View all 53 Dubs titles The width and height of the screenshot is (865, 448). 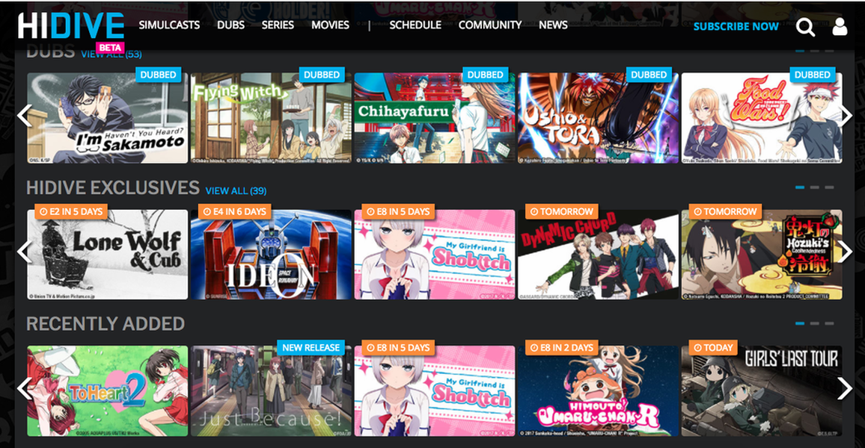pyautogui.click(x=111, y=54)
